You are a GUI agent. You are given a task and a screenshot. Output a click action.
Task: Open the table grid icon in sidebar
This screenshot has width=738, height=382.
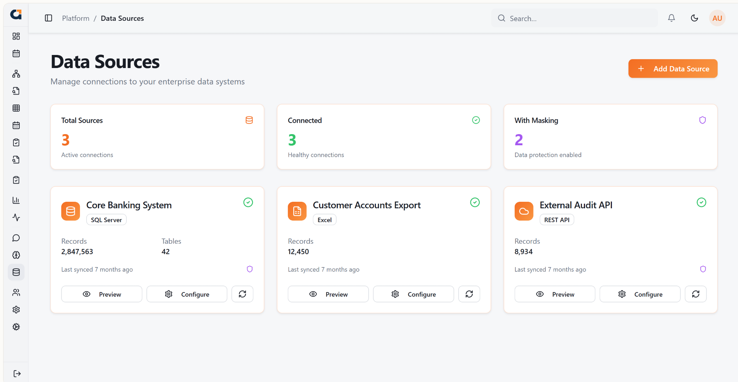[16, 108]
